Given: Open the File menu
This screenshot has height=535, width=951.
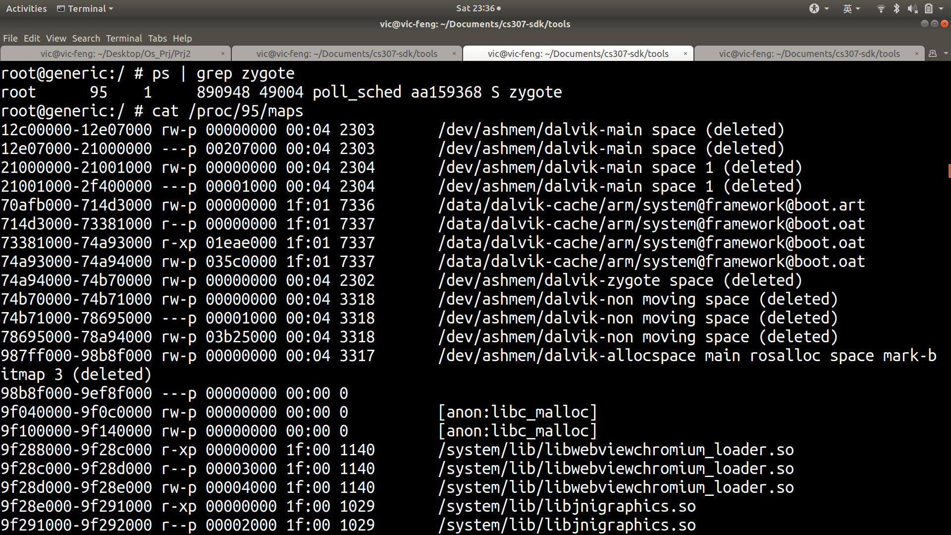Looking at the screenshot, I should click(10, 38).
